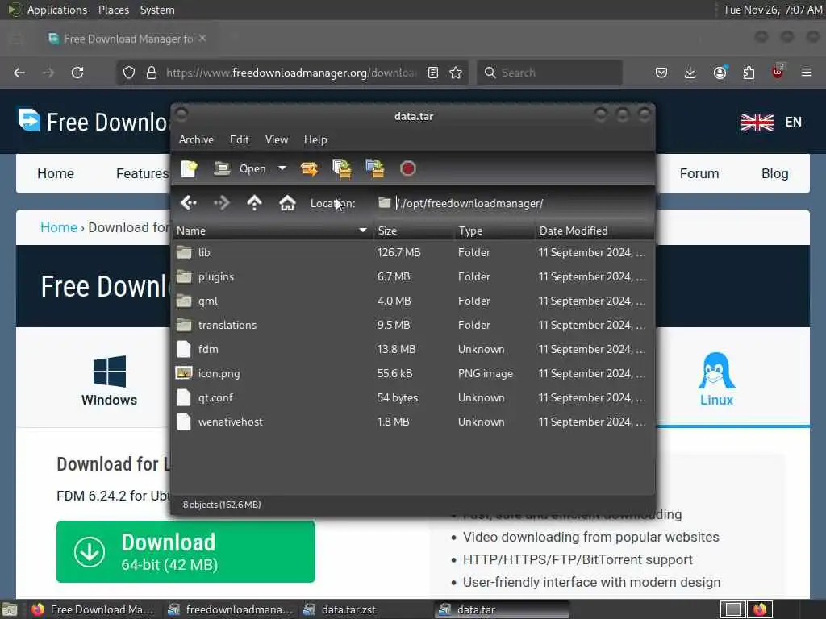
Task: Click the Location path field
Action: click(x=514, y=203)
